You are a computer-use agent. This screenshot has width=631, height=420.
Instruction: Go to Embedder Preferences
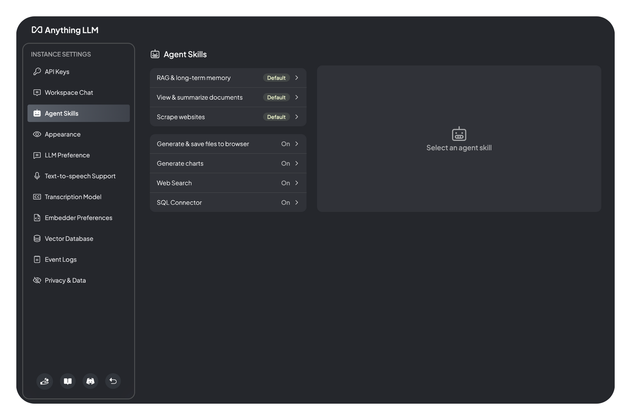(x=79, y=218)
